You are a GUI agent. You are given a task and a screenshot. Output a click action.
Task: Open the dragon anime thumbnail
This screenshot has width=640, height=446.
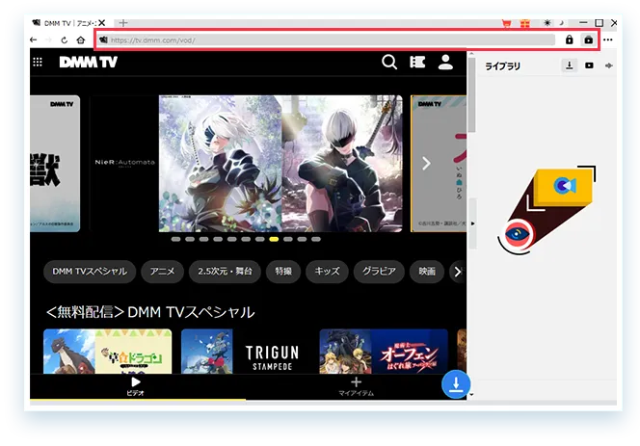107,352
